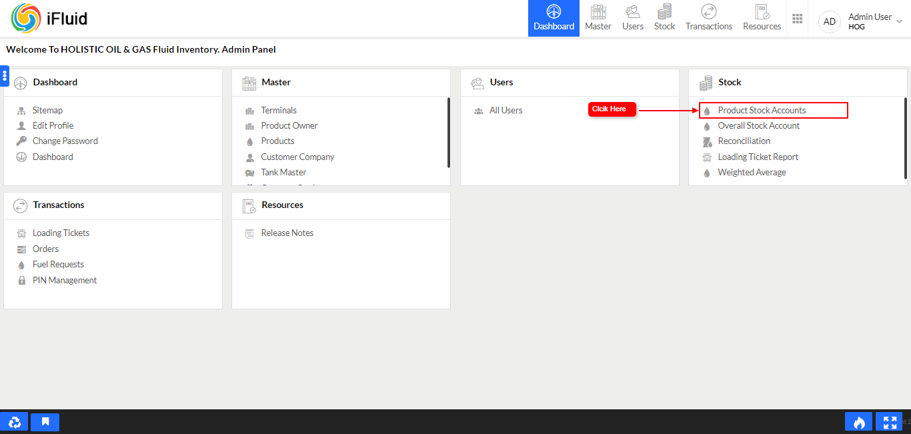Click the Products droplet icon
911x434 pixels.
click(249, 141)
